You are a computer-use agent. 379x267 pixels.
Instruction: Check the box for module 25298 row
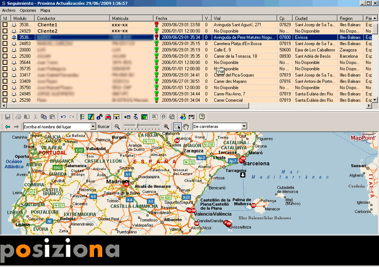coord(5,100)
